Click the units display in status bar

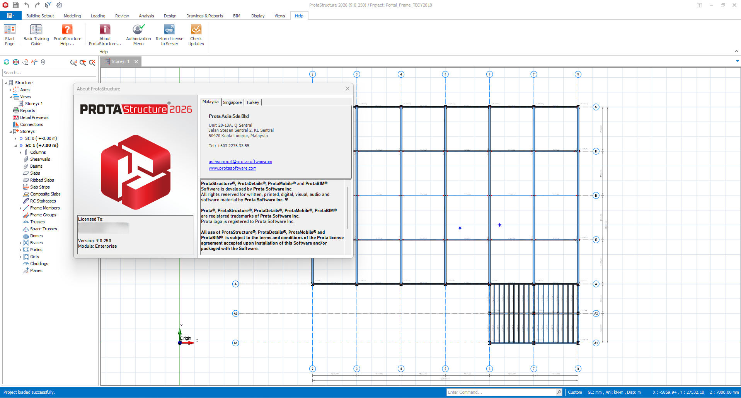tap(614, 392)
